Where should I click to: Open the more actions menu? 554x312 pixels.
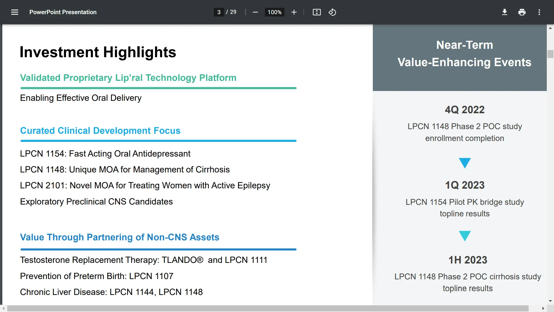coord(539,12)
